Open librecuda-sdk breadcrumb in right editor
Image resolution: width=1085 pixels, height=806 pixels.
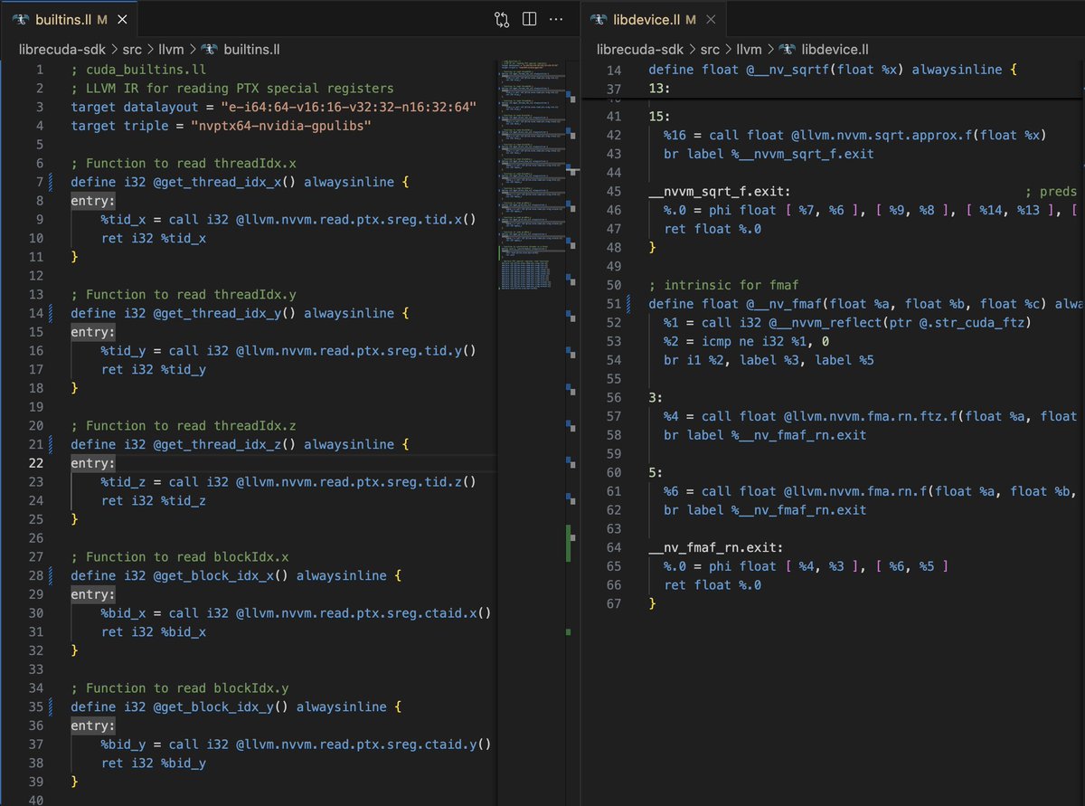click(639, 50)
